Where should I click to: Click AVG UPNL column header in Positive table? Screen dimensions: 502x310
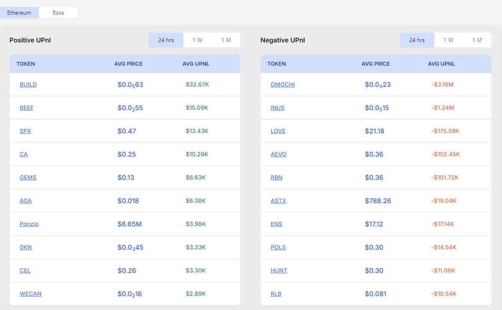[196, 64]
